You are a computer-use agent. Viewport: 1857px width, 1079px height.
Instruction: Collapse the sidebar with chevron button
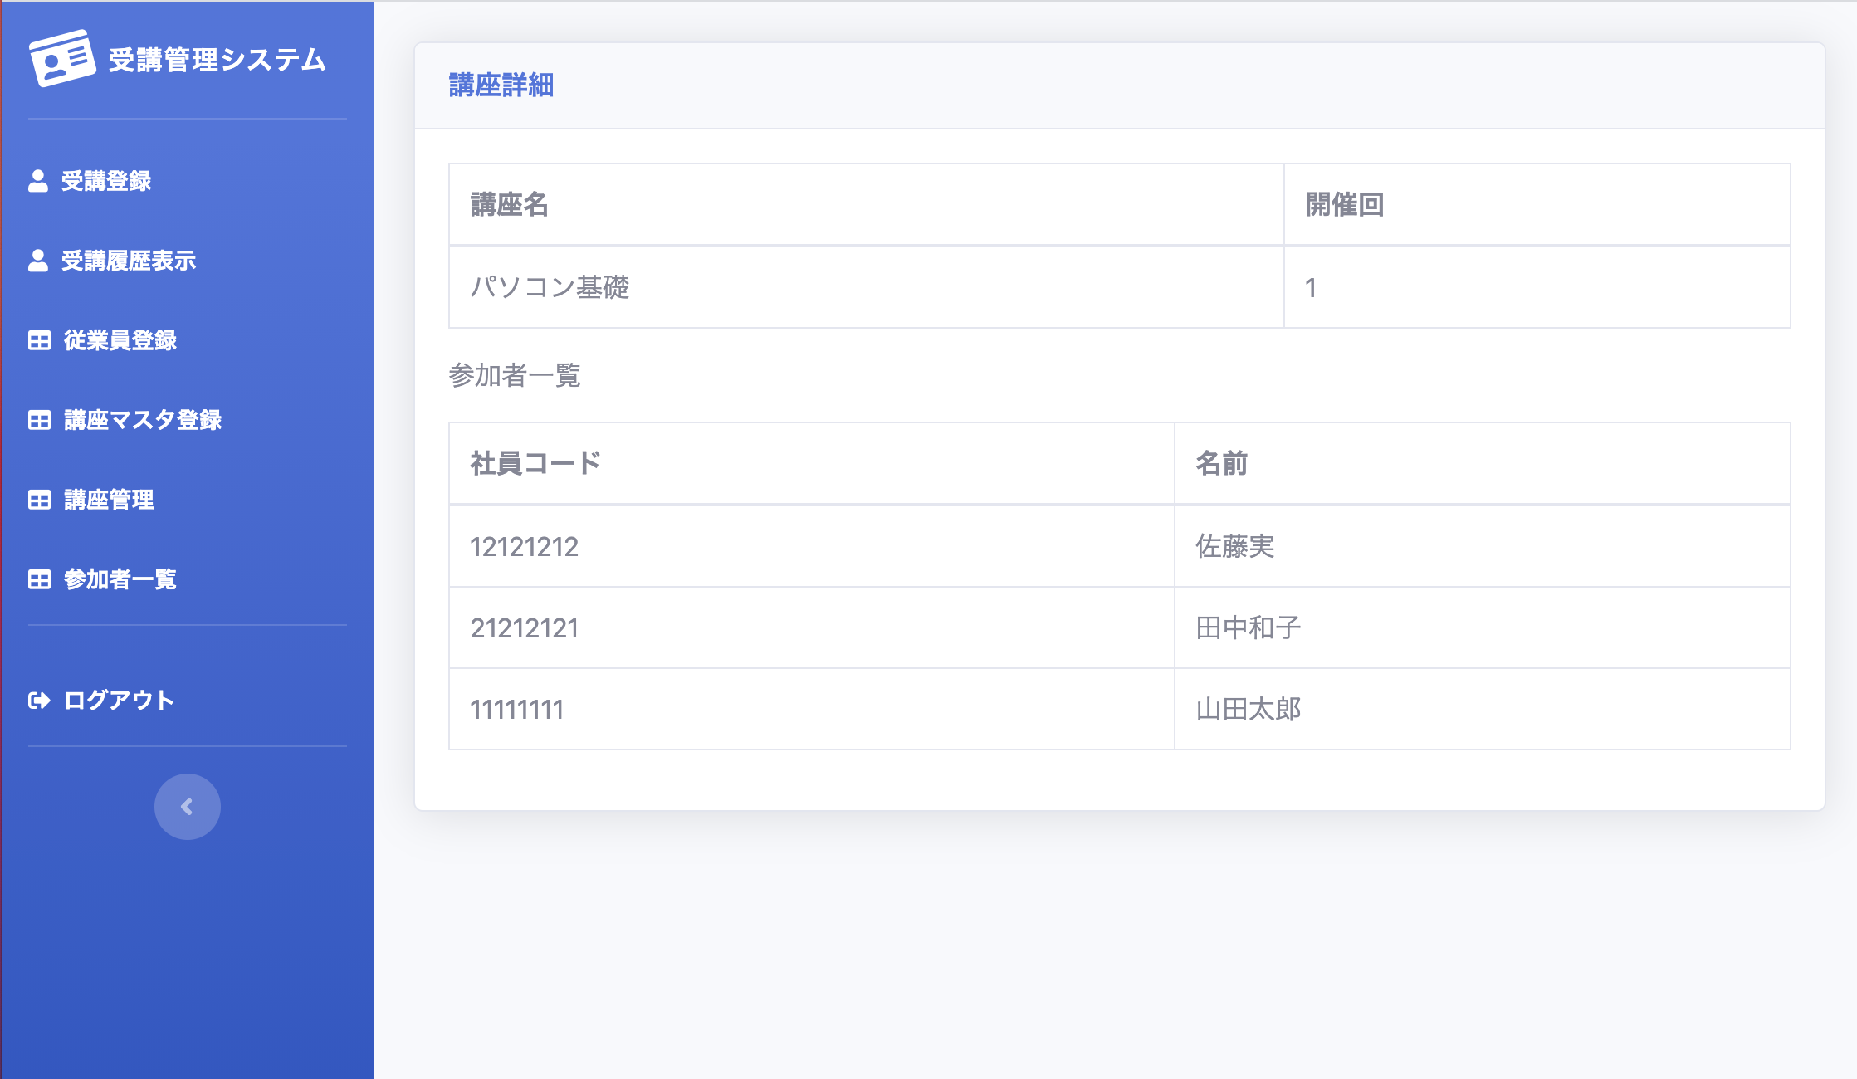tap(187, 807)
